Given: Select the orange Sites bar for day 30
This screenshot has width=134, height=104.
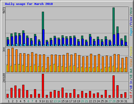Looking at the screenshot, I should (x=122, y=65).
